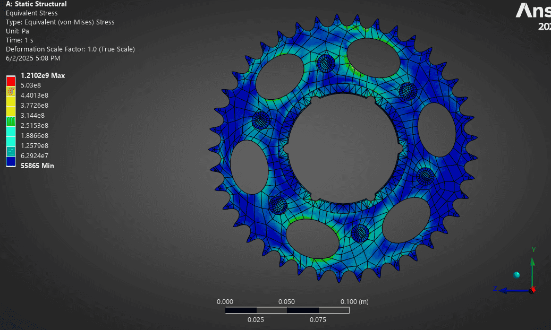Click the 1.2102e9 Max legend label
Screen dimensions: 551x330
click(x=43, y=75)
